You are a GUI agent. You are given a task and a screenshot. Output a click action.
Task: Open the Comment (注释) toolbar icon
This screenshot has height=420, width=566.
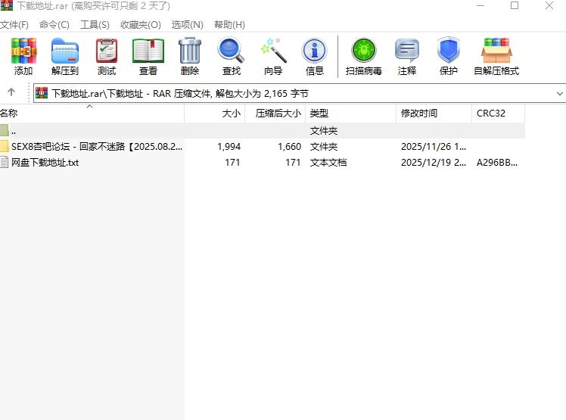407,57
